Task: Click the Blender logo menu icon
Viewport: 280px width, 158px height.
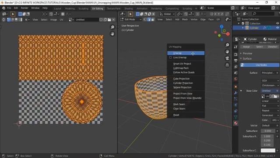Action: 3,8
